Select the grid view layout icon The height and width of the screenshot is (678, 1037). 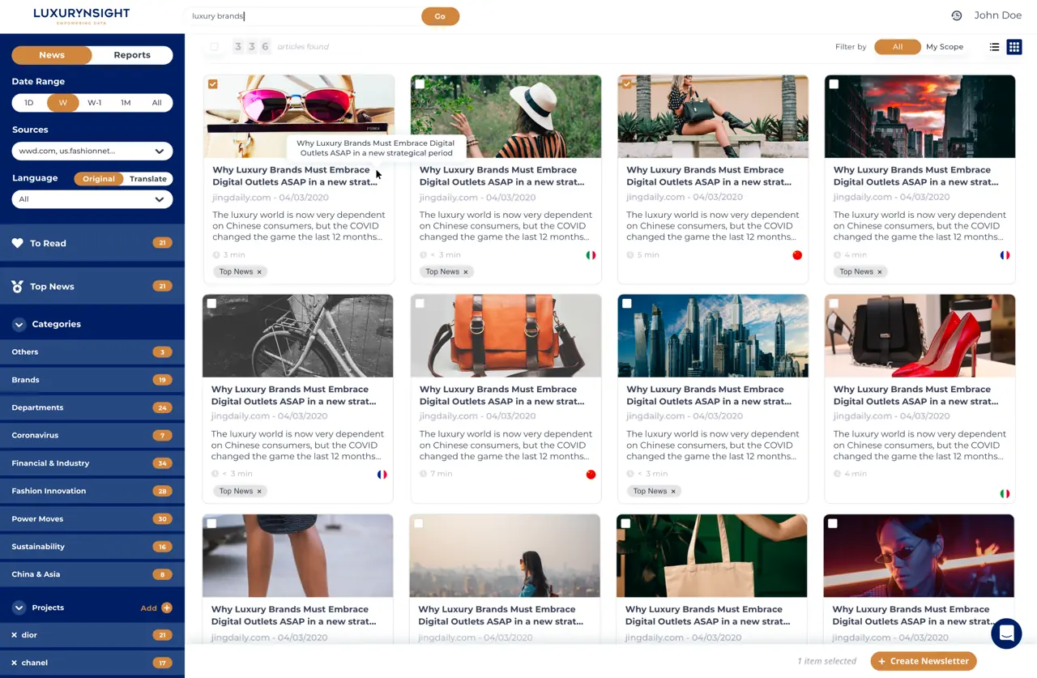tap(1014, 47)
